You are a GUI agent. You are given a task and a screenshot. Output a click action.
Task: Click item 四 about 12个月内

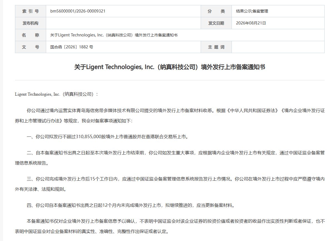[131, 205]
